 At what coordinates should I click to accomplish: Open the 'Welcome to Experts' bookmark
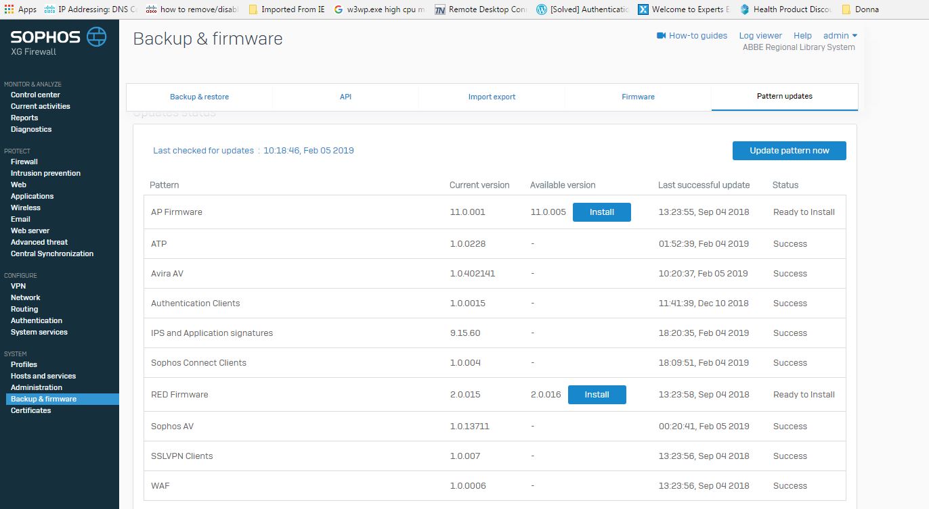(684, 9)
